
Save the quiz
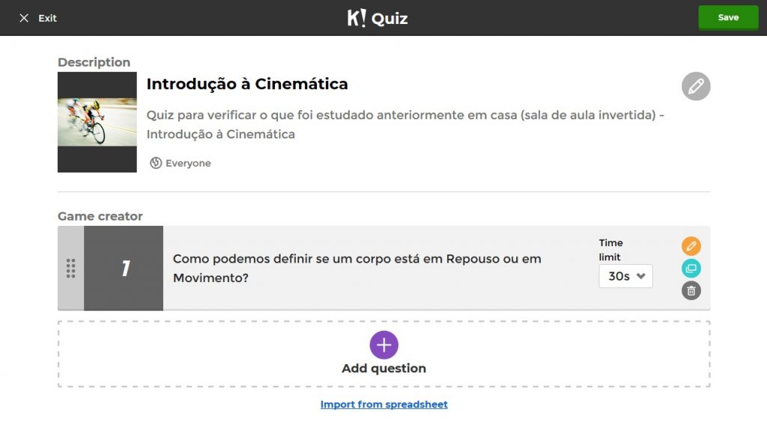pos(727,17)
